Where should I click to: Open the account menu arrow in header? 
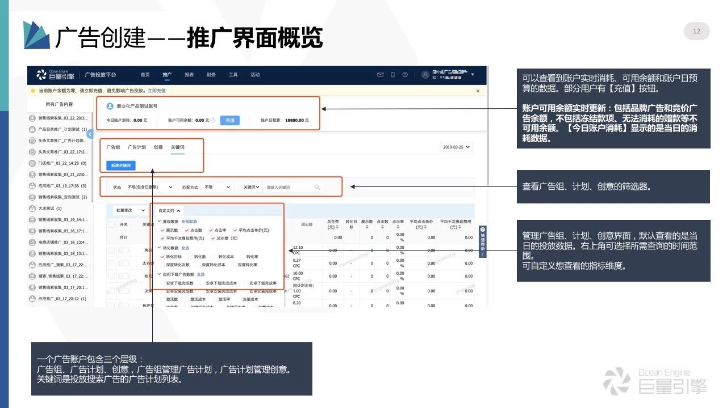click(x=473, y=75)
